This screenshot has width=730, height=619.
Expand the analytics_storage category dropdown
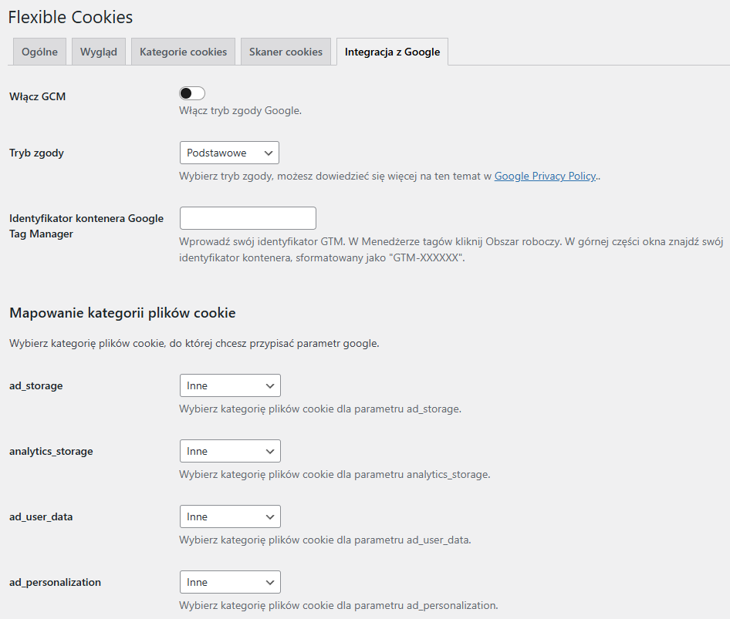(x=230, y=451)
